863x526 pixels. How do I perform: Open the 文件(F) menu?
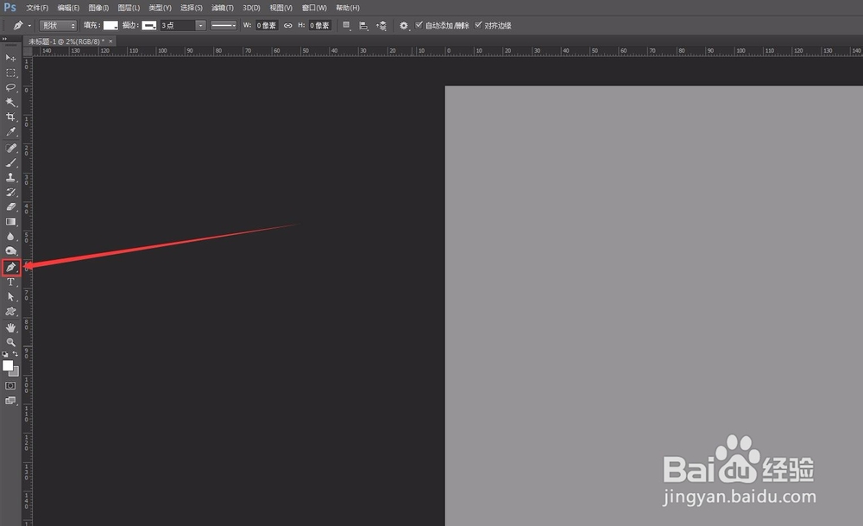pos(37,8)
